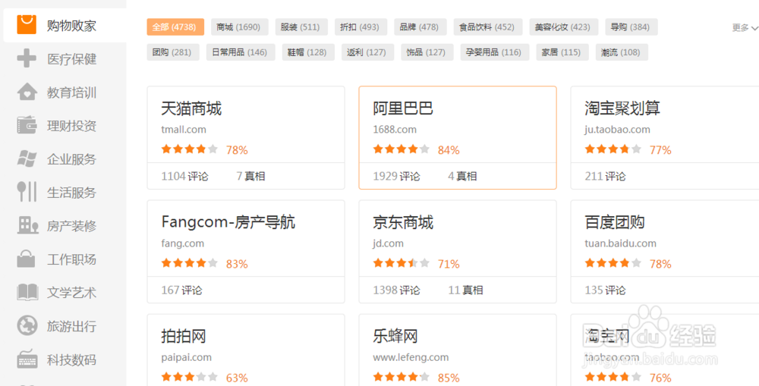759x386 pixels.
Task: Filter by 美容化妆 (423) tag
Action: pos(563,27)
